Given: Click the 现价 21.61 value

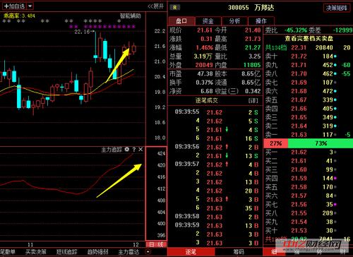Looking at the screenshot, I should pos(205,30).
